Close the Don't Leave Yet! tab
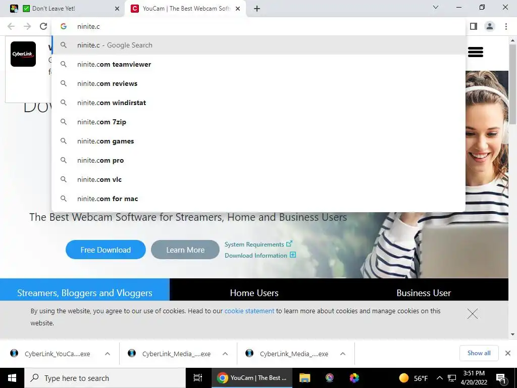 117,9
